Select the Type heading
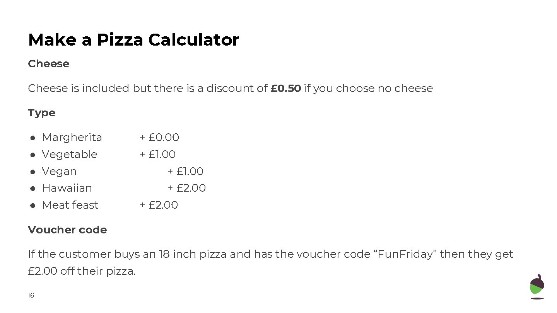557x313 pixels. [42, 113]
